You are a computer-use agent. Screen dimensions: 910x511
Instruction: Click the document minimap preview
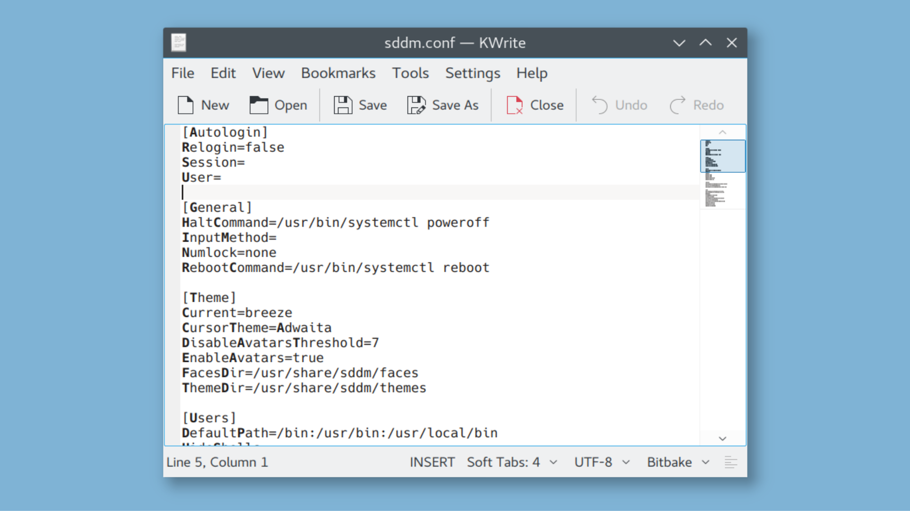point(722,174)
